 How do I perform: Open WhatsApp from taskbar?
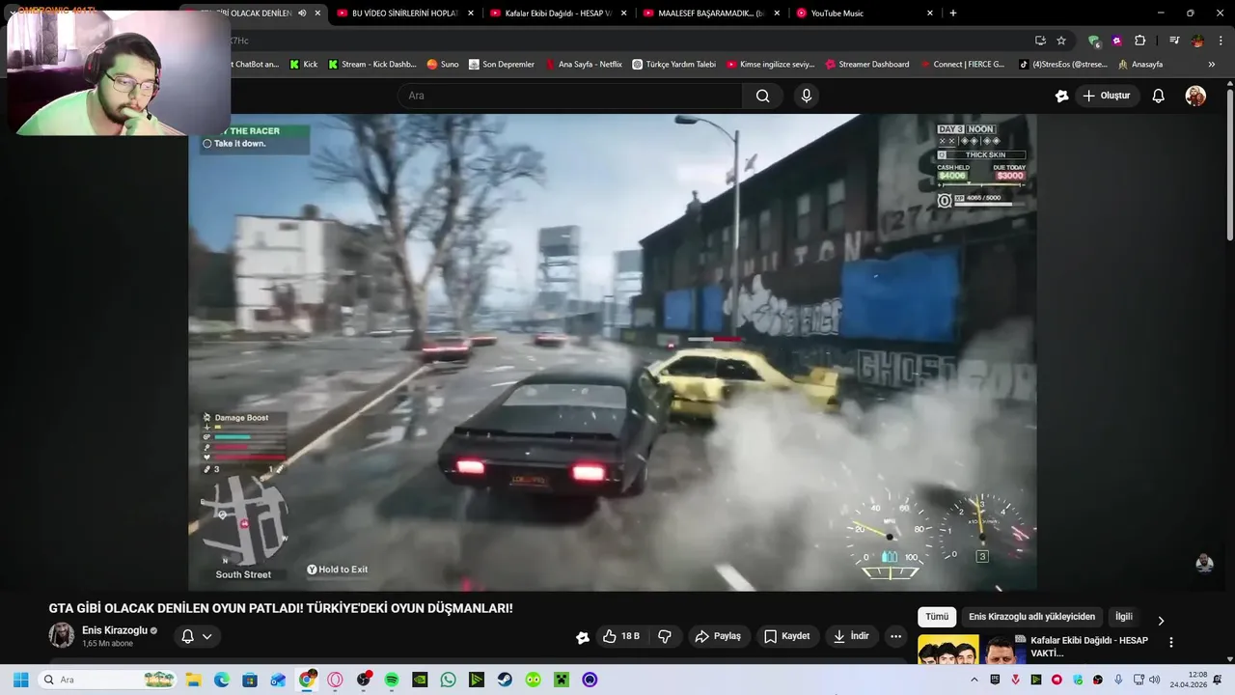[448, 680]
